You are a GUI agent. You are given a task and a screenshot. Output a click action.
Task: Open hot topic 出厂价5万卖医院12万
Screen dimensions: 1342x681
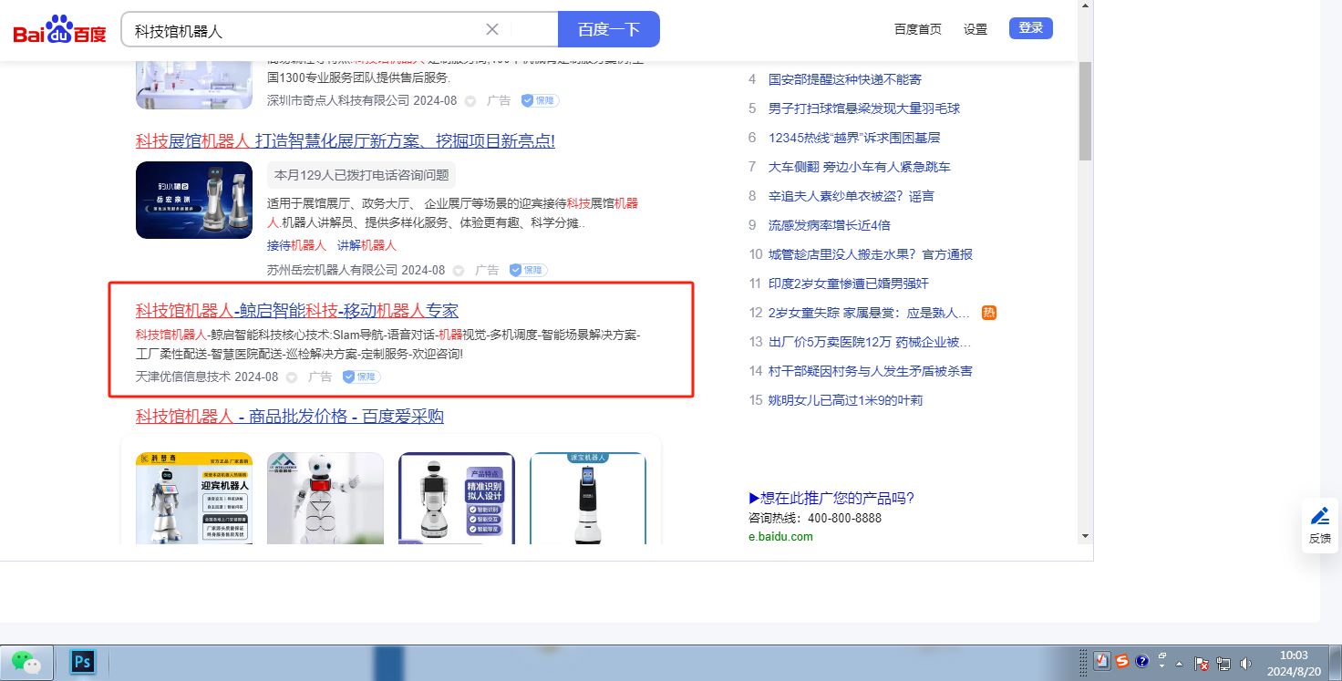870,342
